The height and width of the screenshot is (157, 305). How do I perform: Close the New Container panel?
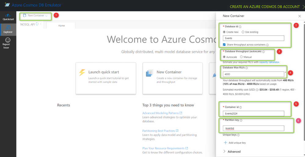pyautogui.click(x=300, y=16)
